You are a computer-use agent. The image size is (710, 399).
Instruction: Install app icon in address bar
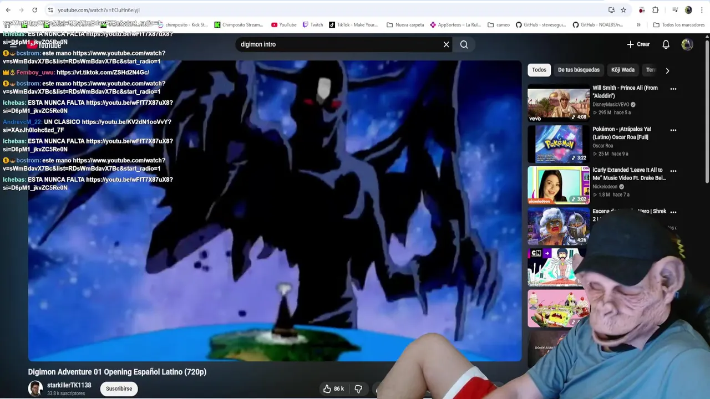coord(611,10)
